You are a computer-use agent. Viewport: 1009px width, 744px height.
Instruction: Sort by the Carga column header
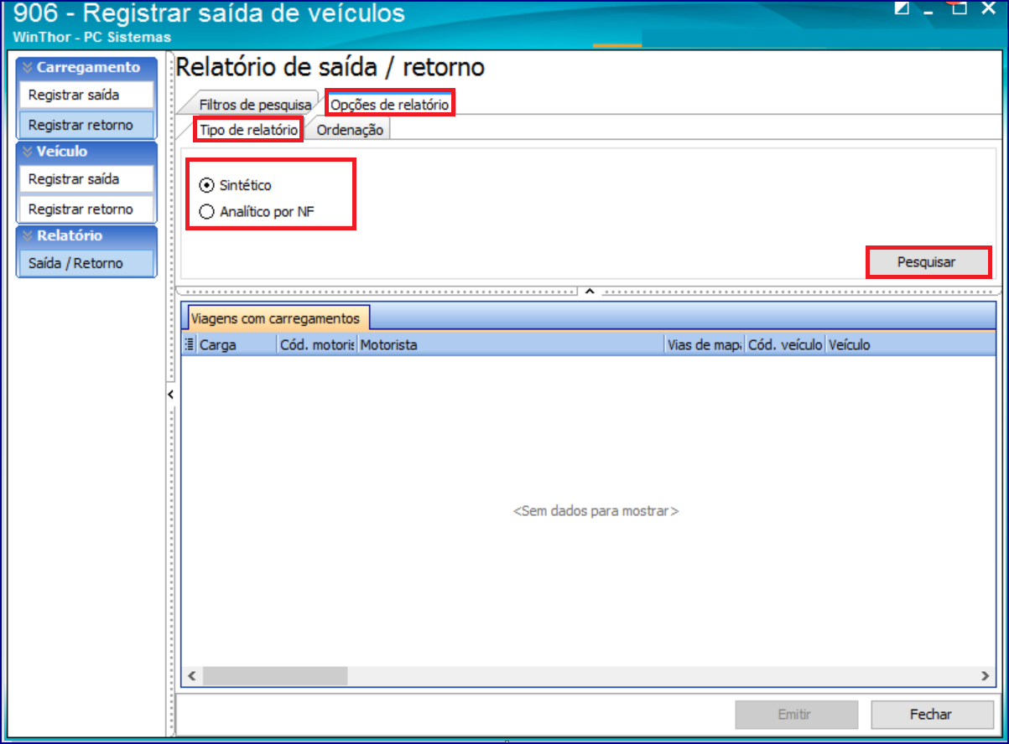click(x=237, y=344)
